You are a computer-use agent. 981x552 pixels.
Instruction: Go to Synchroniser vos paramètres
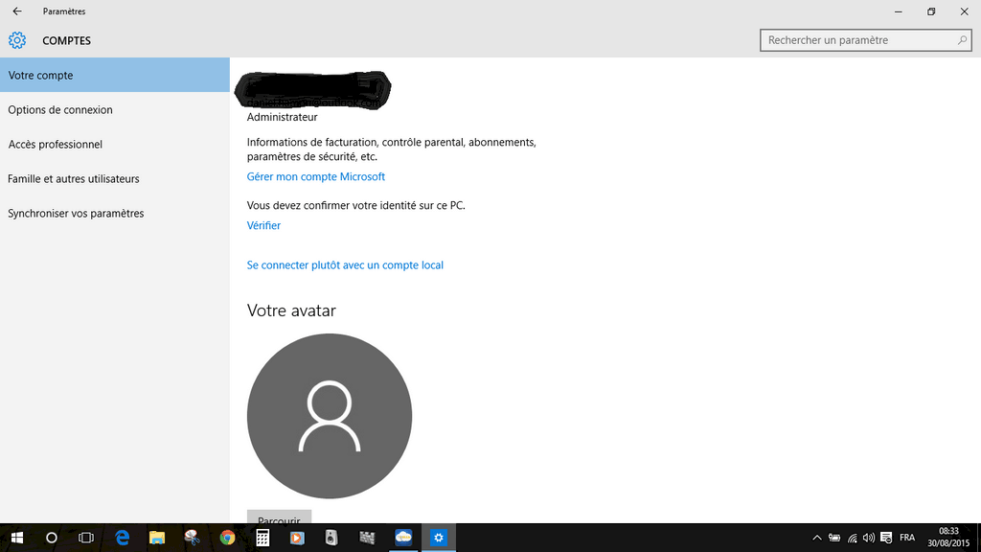pyautogui.click(x=76, y=214)
